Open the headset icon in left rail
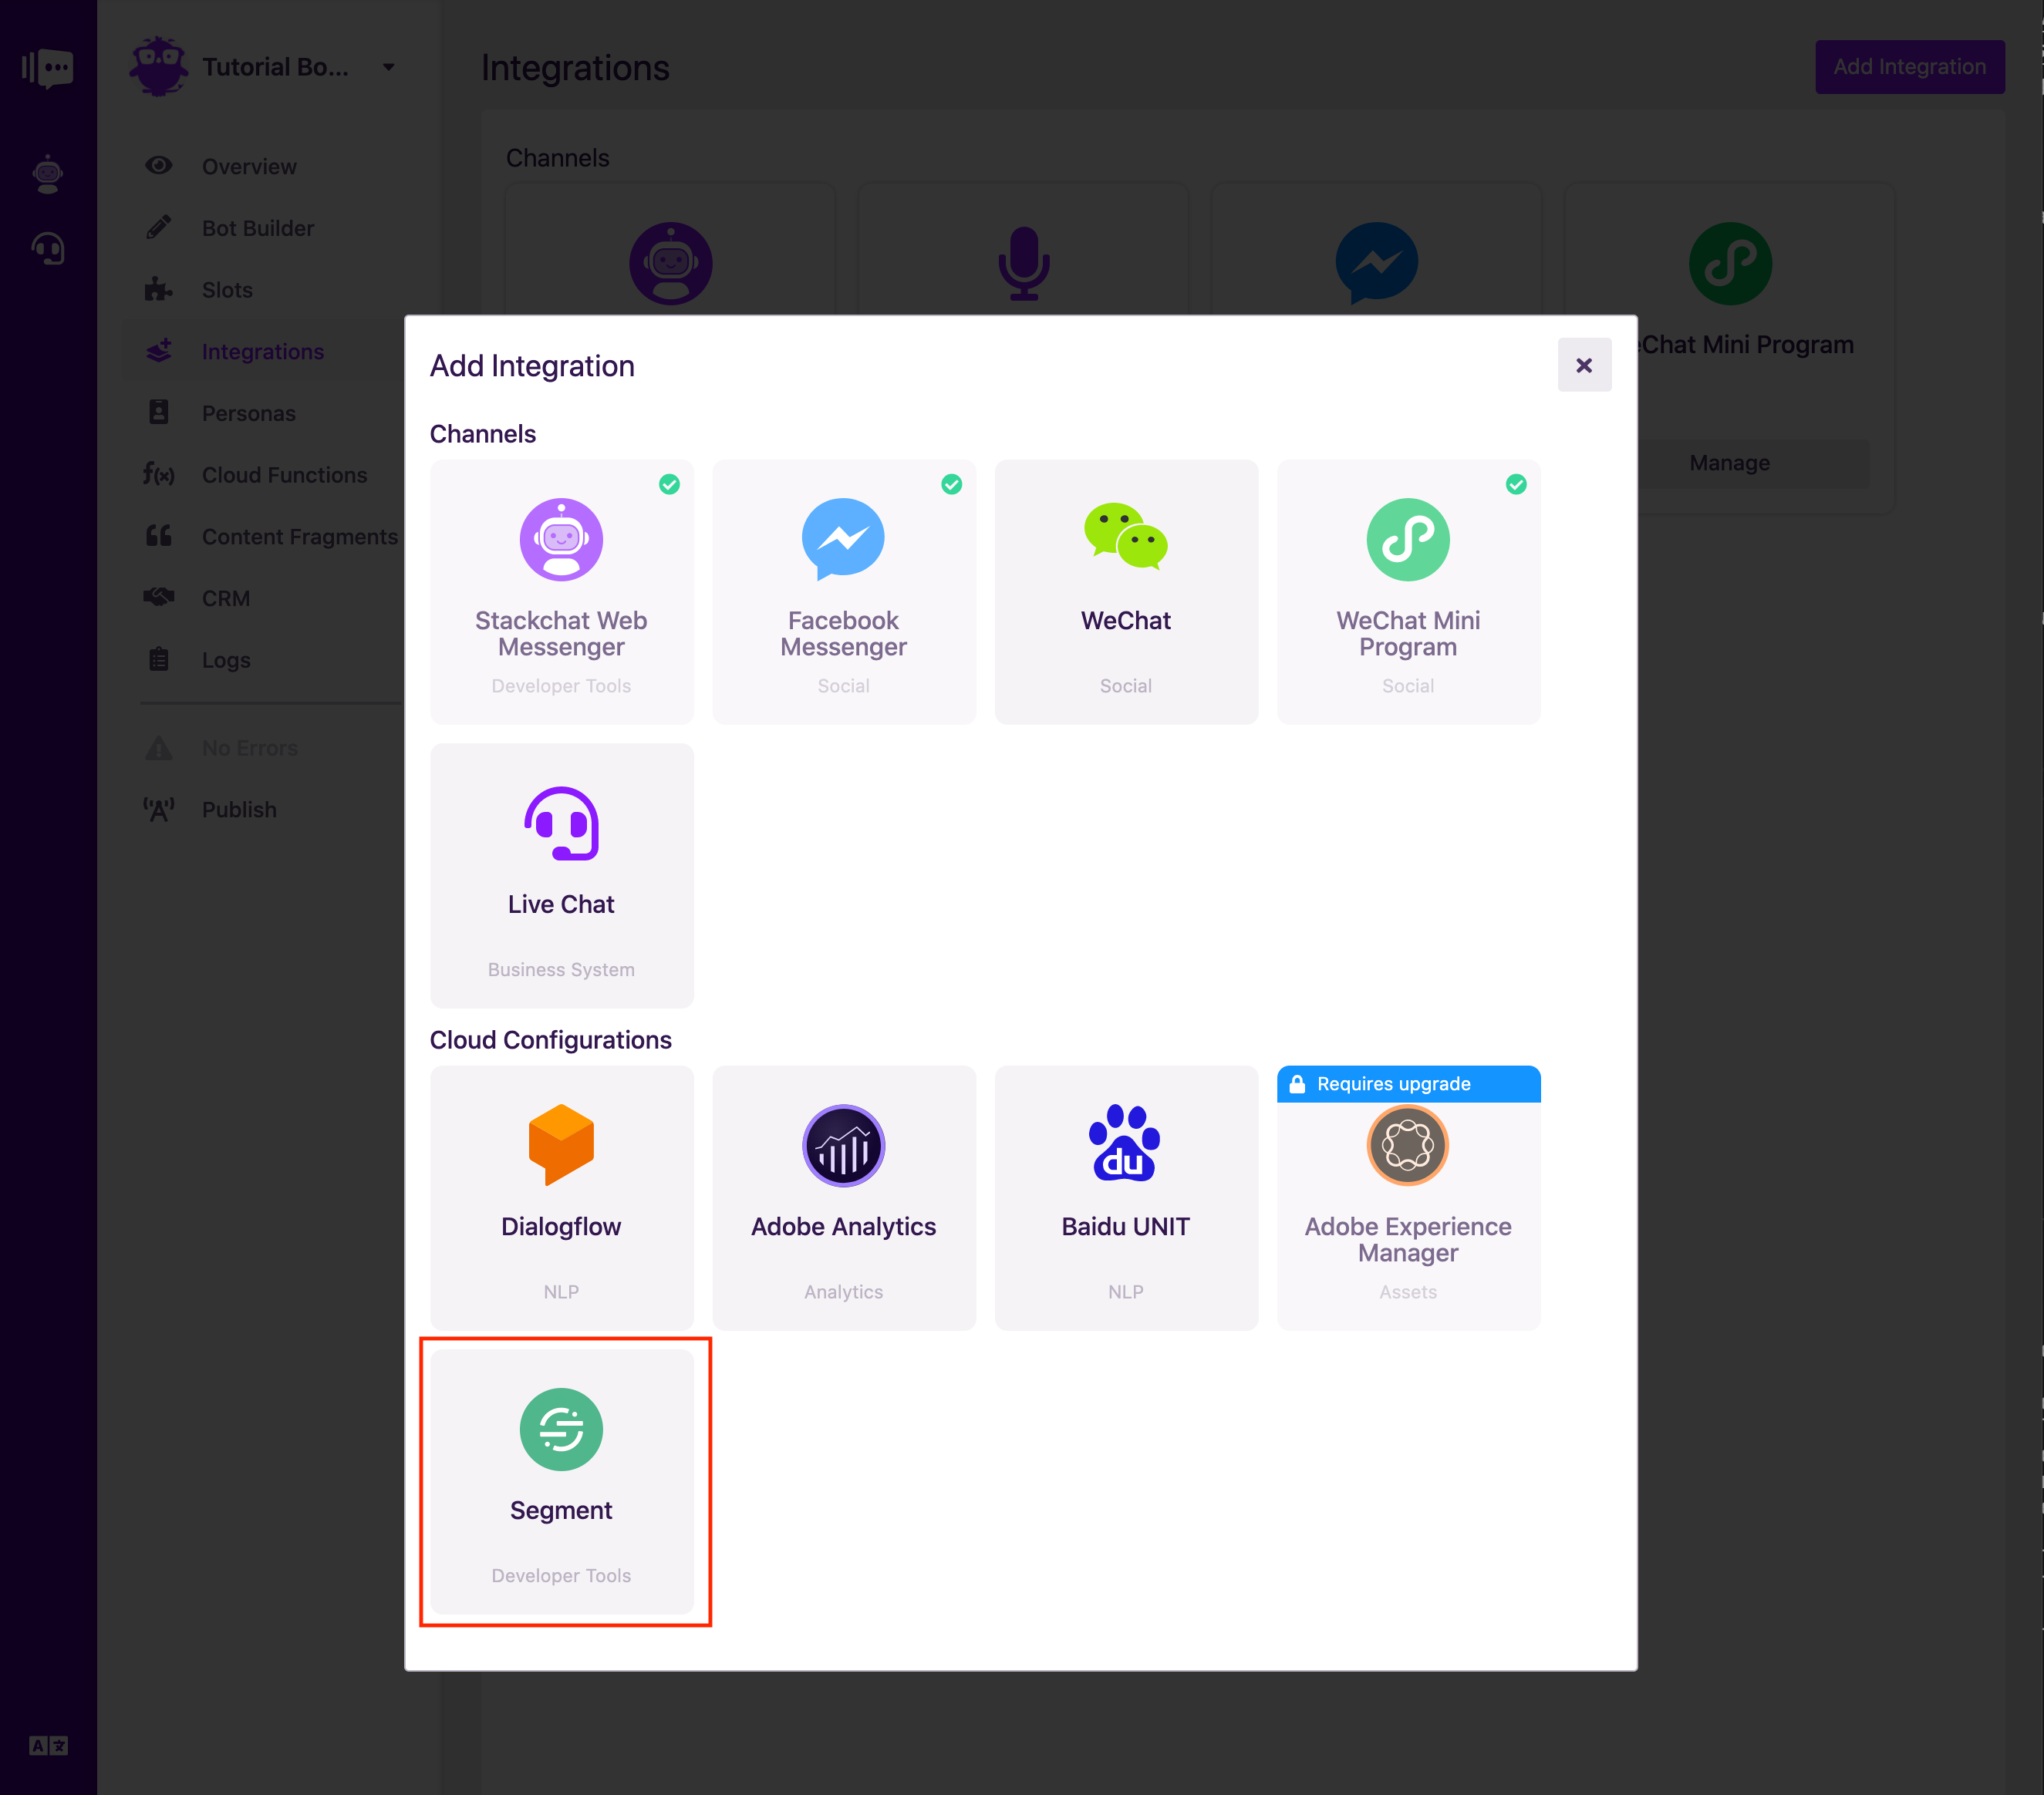 pos(48,248)
